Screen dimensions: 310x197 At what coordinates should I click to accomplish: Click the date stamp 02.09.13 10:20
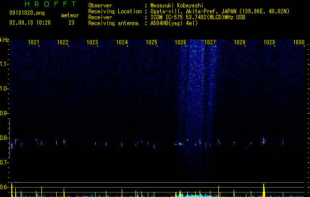pyautogui.click(x=30, y=23)
